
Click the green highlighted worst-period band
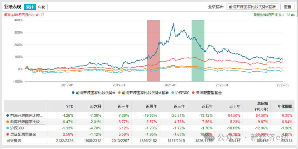(198, 50)
